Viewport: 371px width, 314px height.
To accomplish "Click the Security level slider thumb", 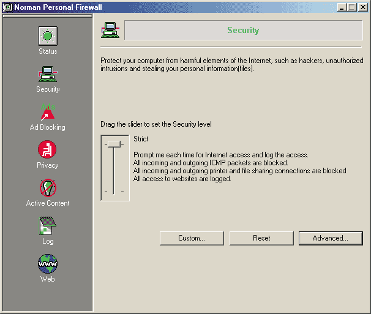I will (x=114, y=144).
